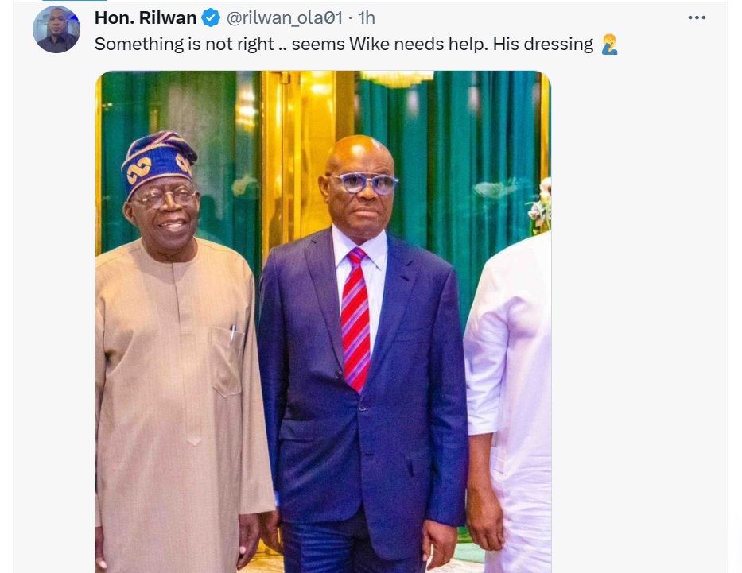Open the Hon. Rilwan profile avatar

(56, 29)
